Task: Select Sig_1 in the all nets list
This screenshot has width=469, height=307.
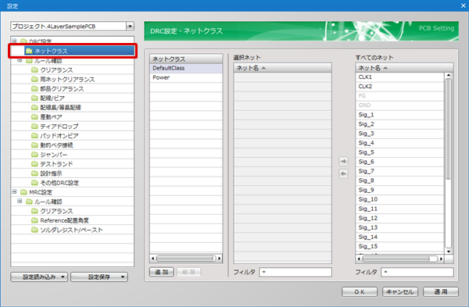Action: (x=400, y=115)
